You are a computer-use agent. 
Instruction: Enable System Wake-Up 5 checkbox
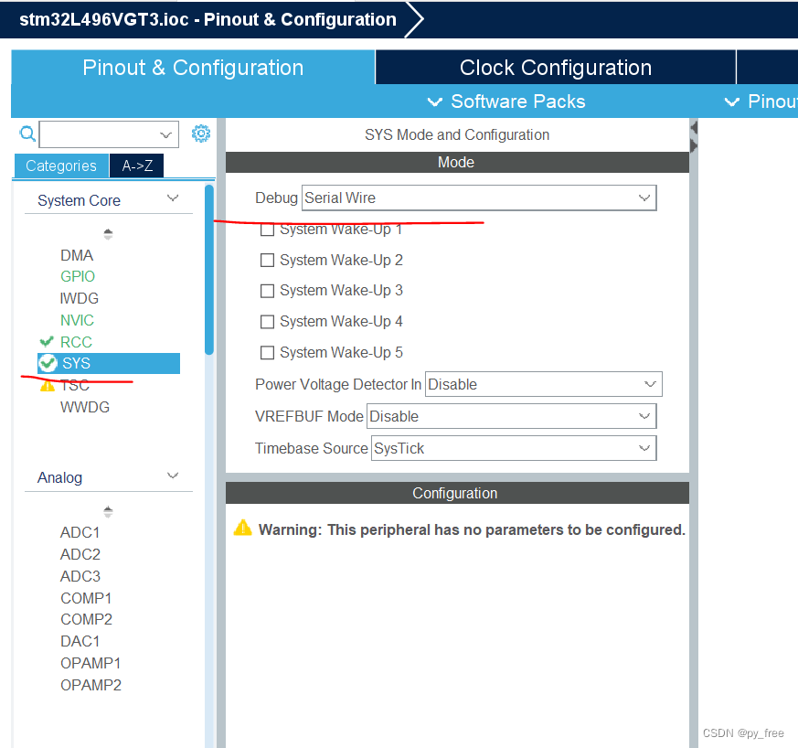pos(267,352)
